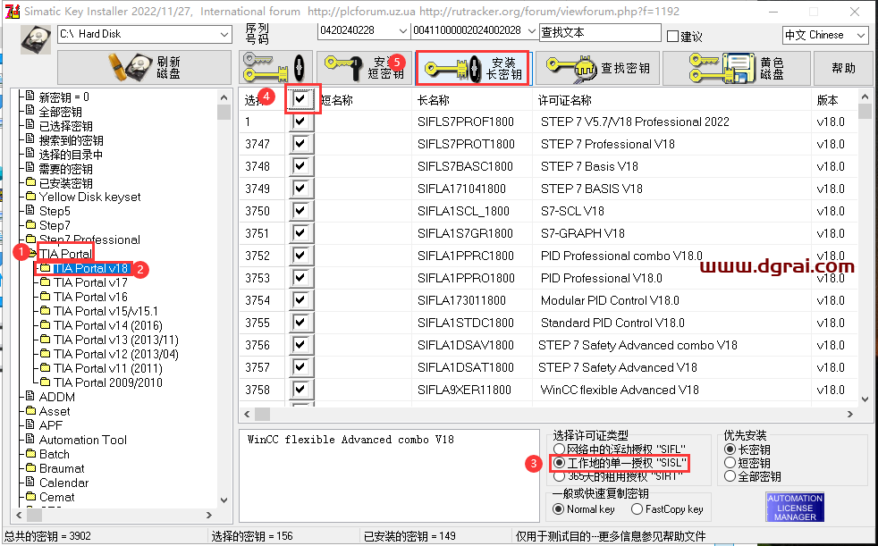Select the TIA Portal v17 folder
This screenshot has height=546, width=878.
pyautogui.click(x=90, y=282)
